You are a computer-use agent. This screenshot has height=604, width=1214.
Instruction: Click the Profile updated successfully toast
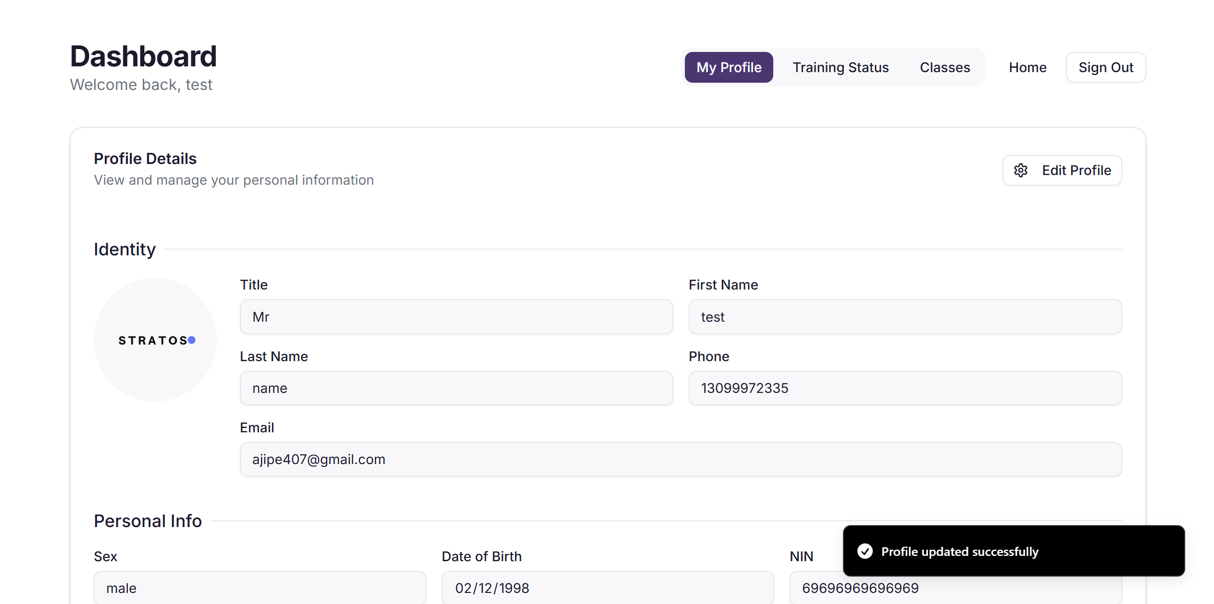coord(1013,551)
